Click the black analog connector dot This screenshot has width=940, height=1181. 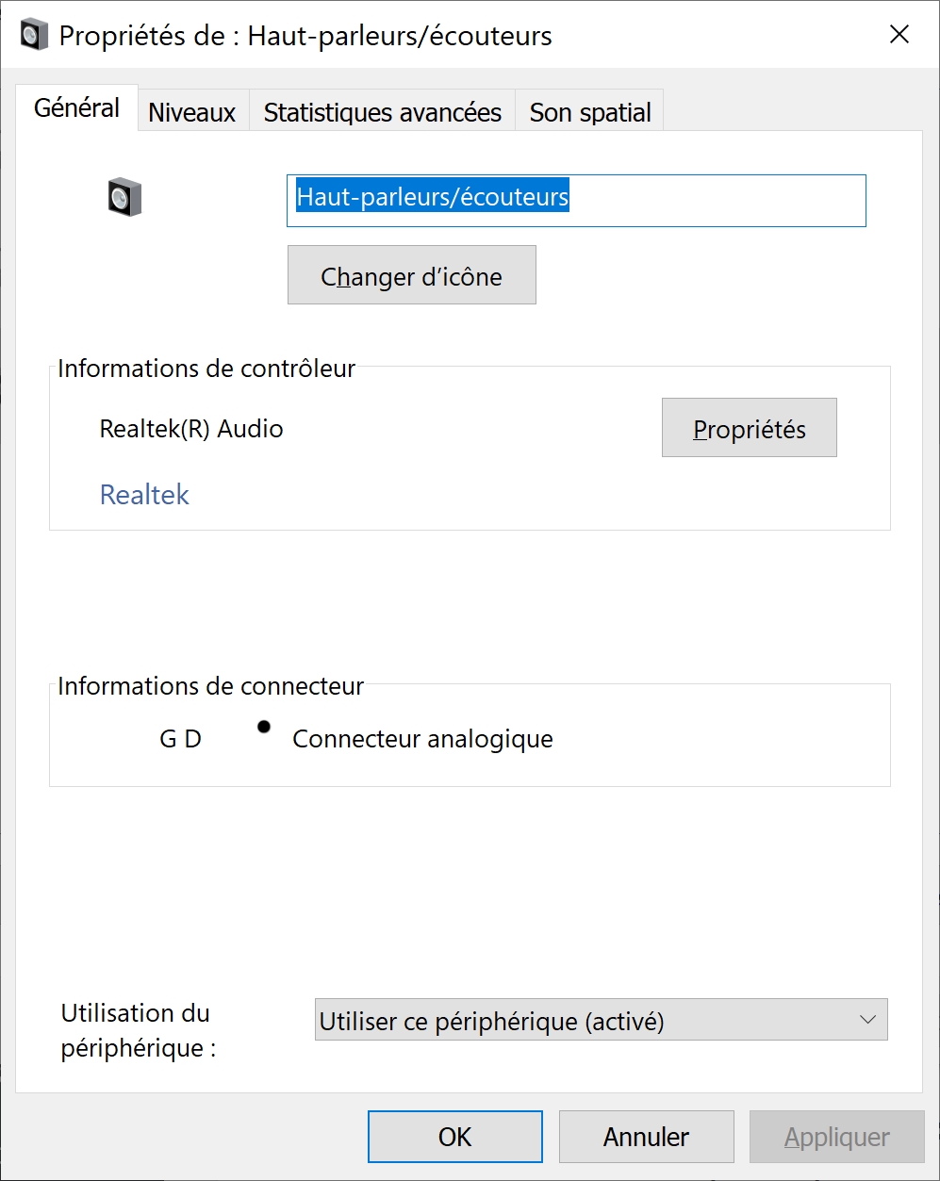click(x=264, y=726)
